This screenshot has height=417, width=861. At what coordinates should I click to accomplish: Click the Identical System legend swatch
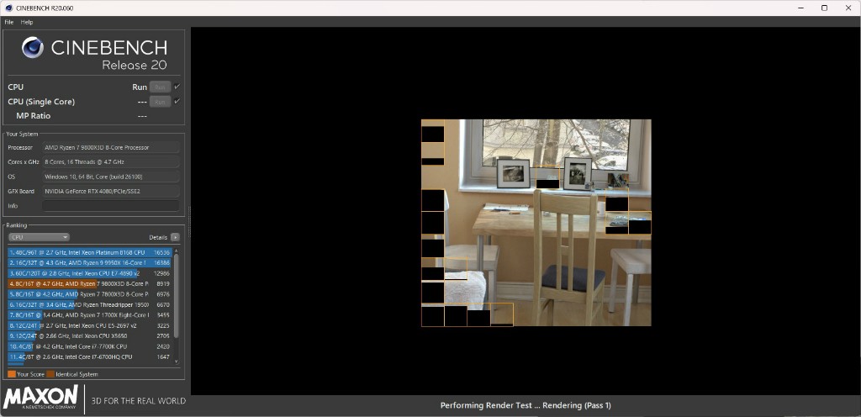50,373
